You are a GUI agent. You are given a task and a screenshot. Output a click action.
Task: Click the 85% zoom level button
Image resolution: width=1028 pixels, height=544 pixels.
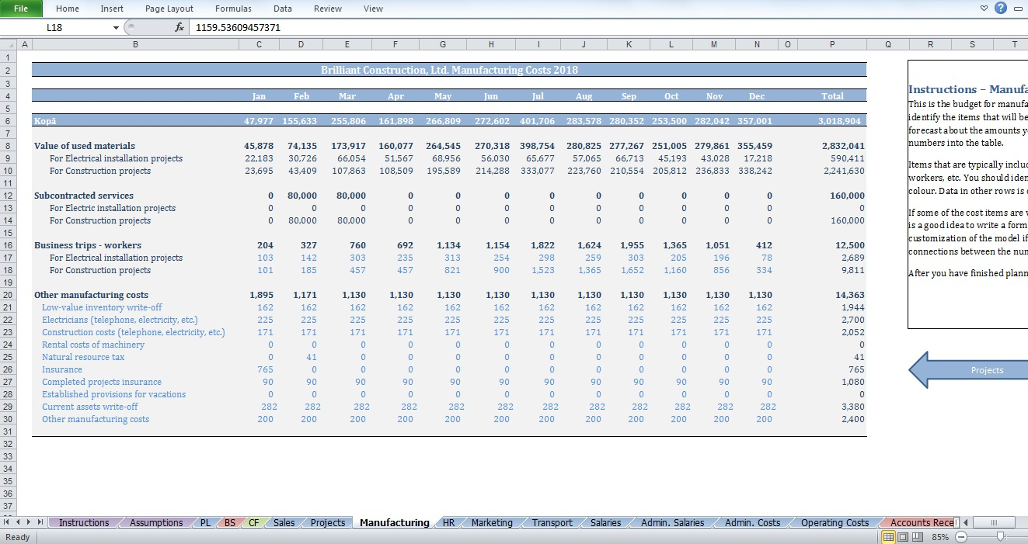click(939, 537)
